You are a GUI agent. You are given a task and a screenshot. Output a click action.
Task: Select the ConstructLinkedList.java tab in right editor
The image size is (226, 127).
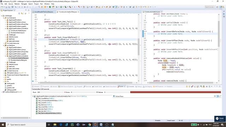[x=152, y=12]
